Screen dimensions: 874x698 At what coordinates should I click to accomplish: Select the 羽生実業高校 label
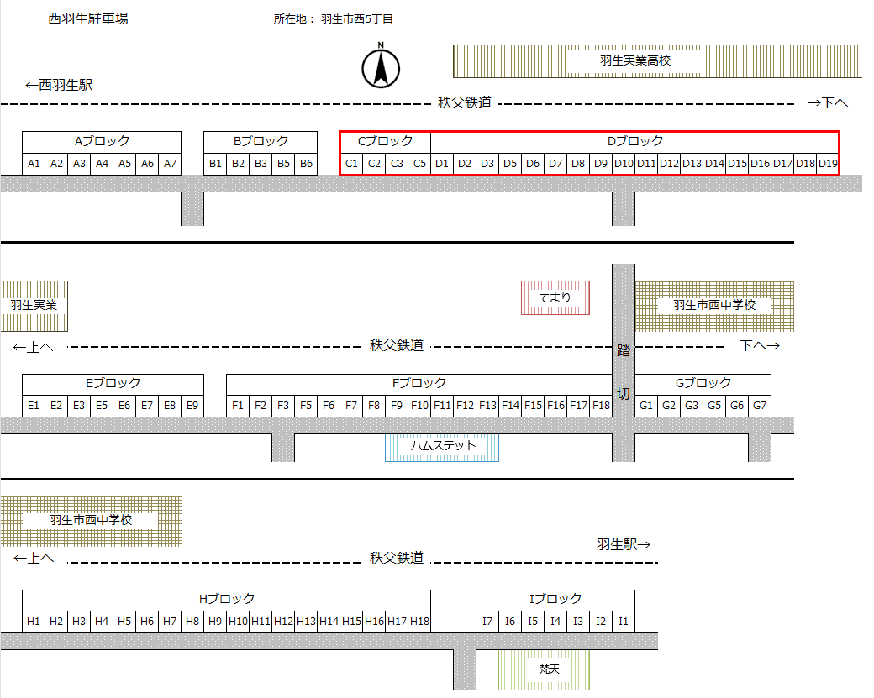635,60
